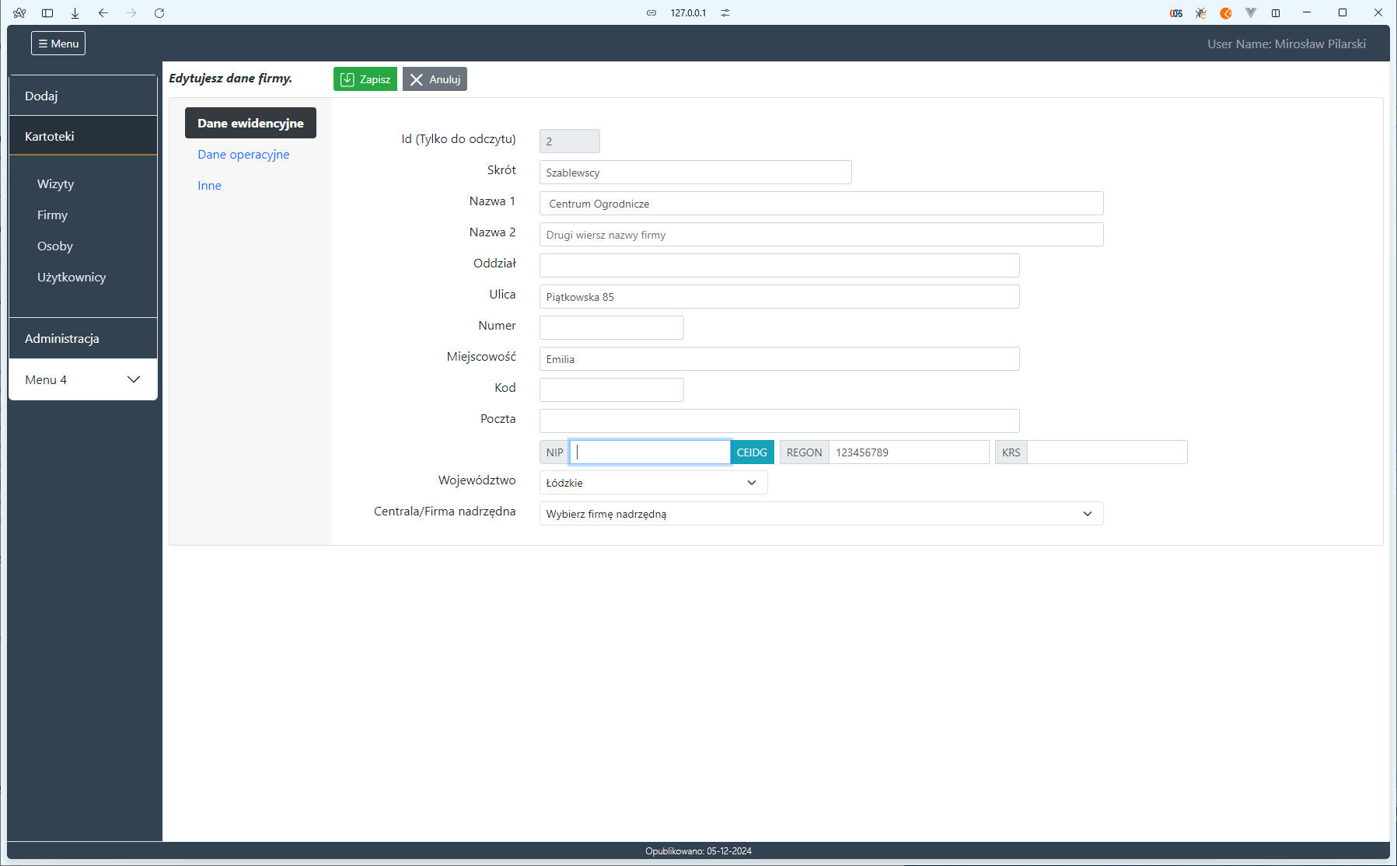Expand the Menu 4 accordion chevron
Viewport: 1397px width, 866px height.
point(134,379)
